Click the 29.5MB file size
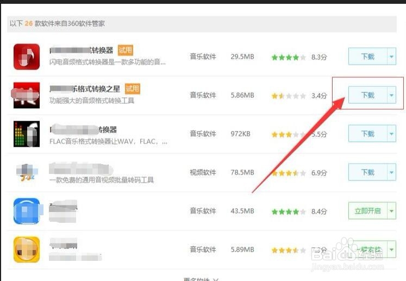Screen dimensions: 406x281 [242, 57]
